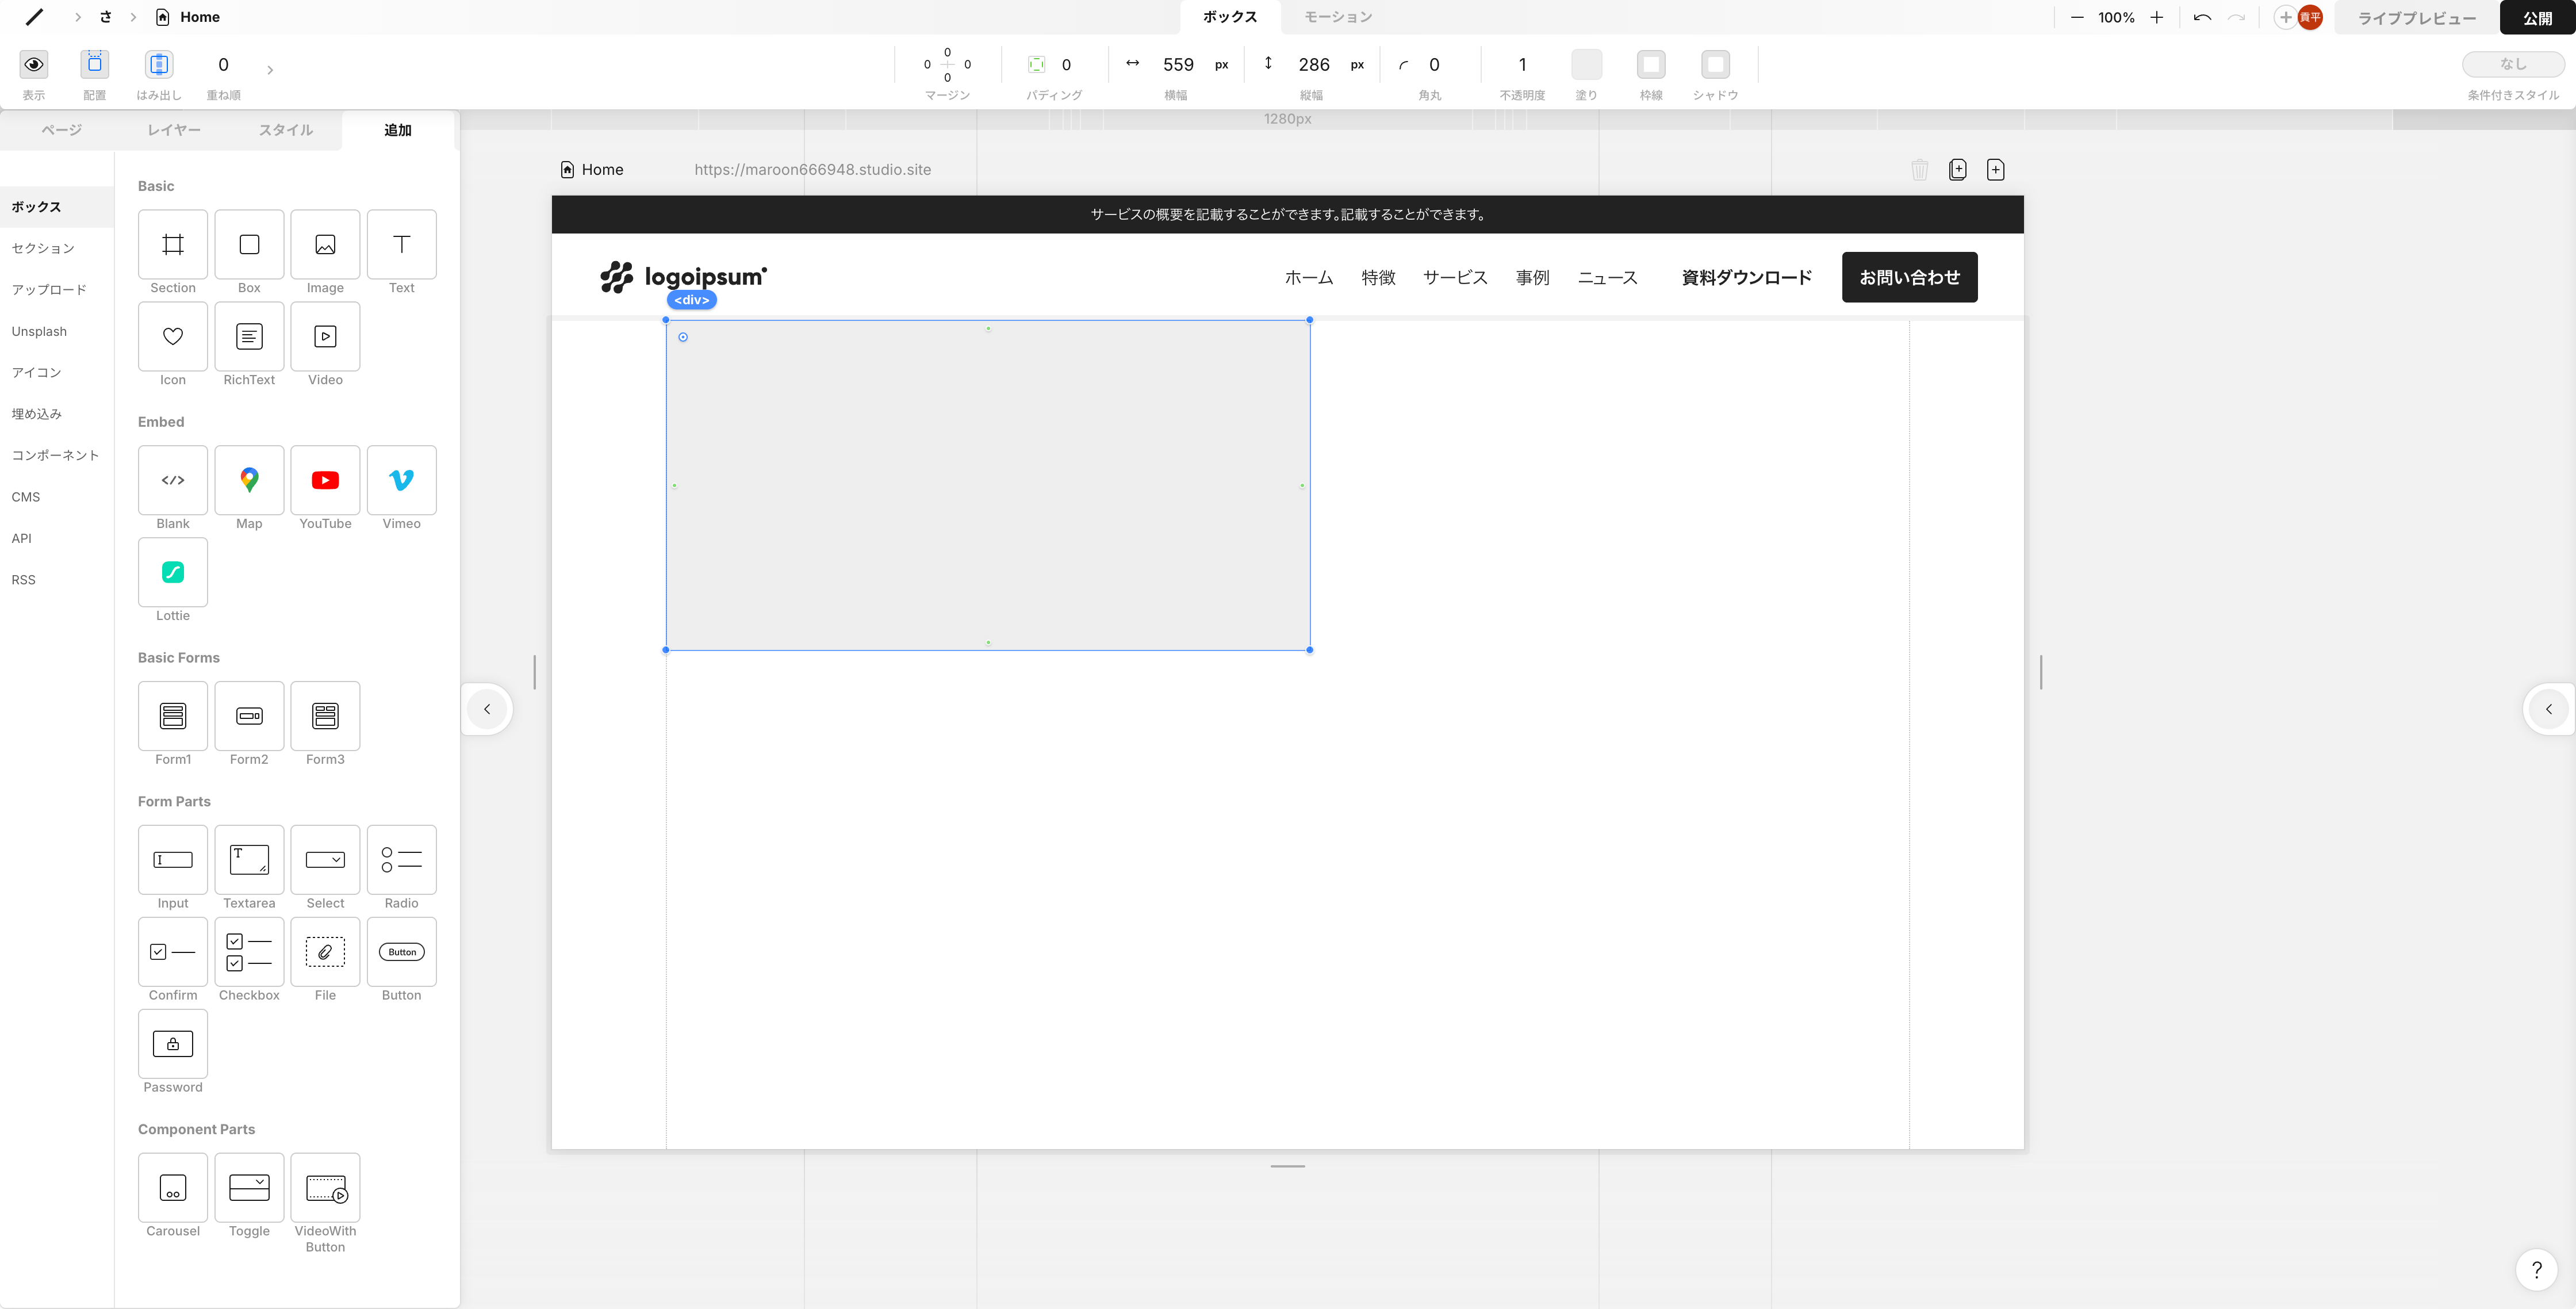Add a Box element

pyautogui.click(x=249, y=244)
